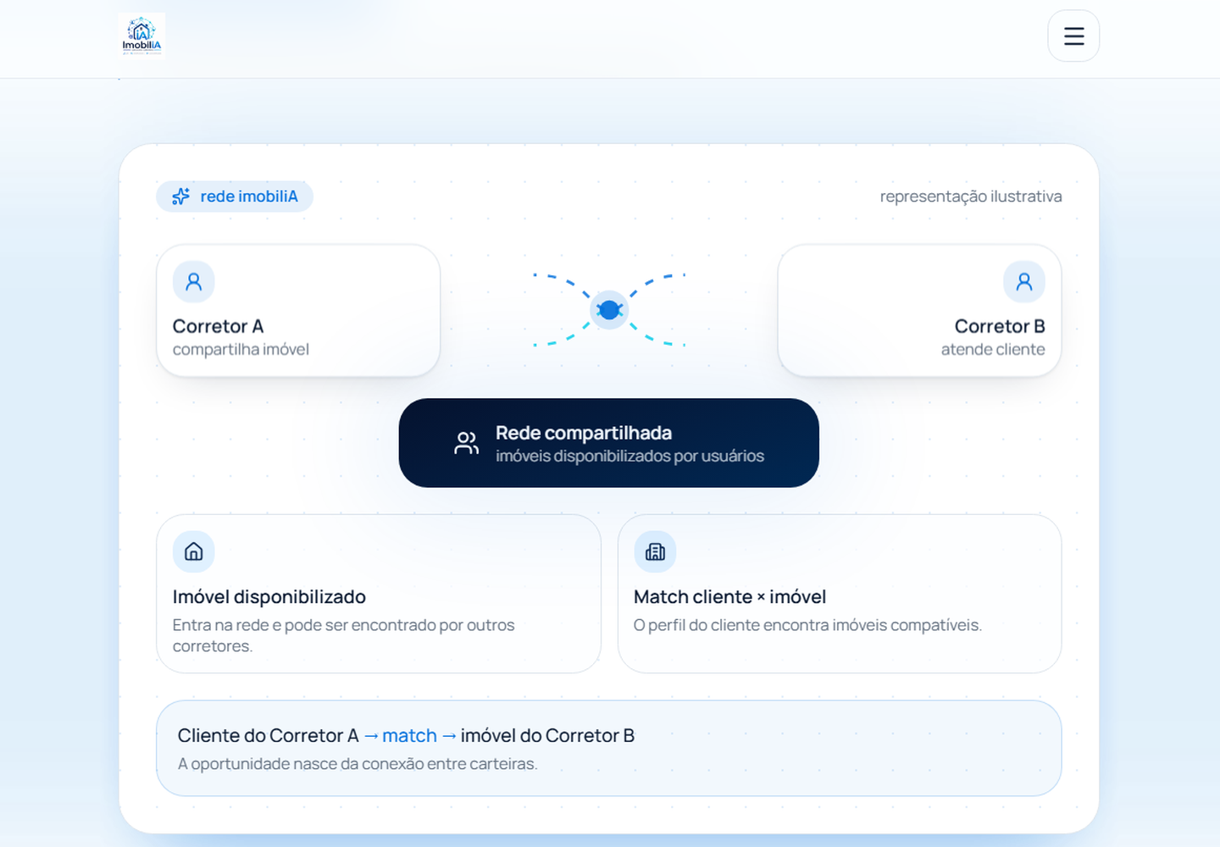Click the "Imóvel disponibilizado" heading
The width and height of the screenshot is (1220, 847).
[x=269, y=597]
